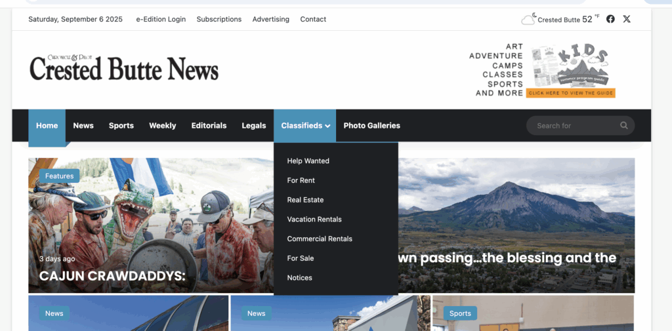This screenshot has width=672, height=331.
Task: Open the Facebook icon link
Action: click(610, 19)
